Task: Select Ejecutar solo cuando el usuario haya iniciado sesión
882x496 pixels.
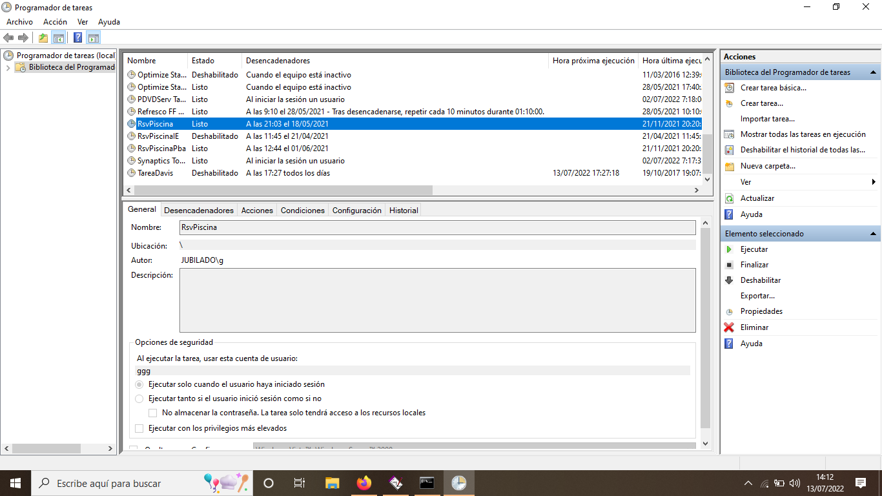Action: 139,384
